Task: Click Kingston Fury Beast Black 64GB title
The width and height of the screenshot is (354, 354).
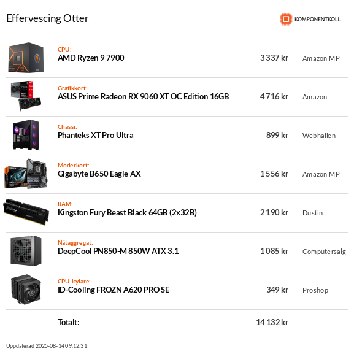Action: pos(128,213)
